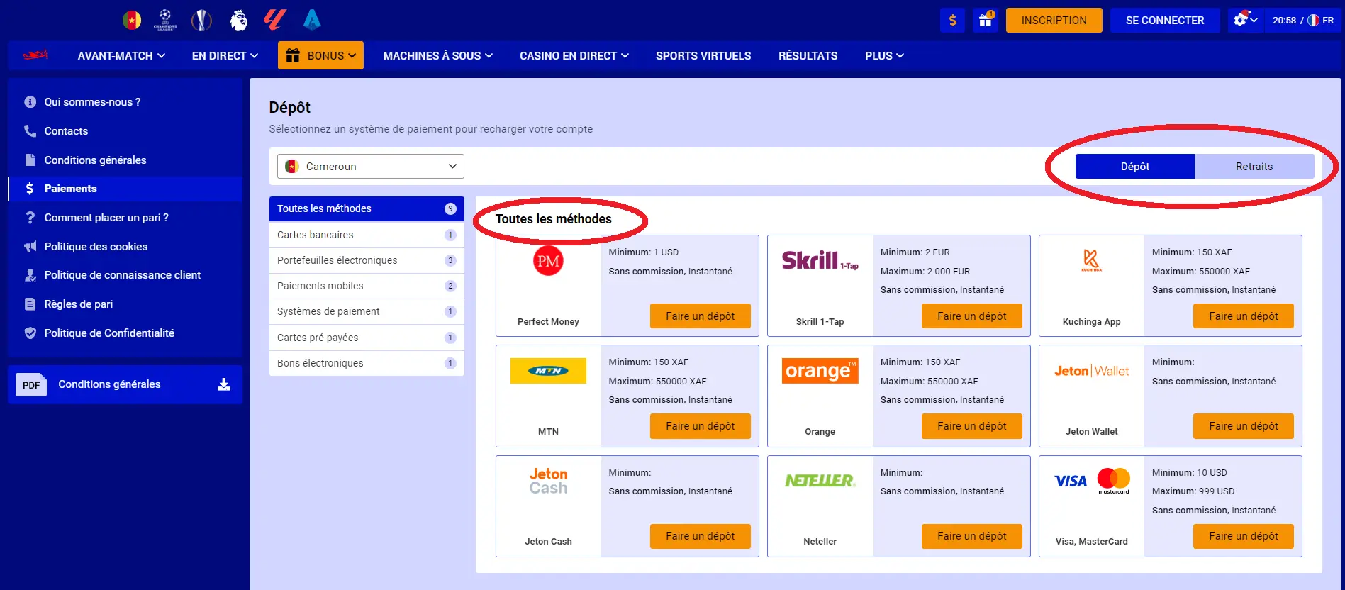1345x590 pixels.
Task: Go to RÉSULTATS in navigation bar
Action: pos(808,55)
